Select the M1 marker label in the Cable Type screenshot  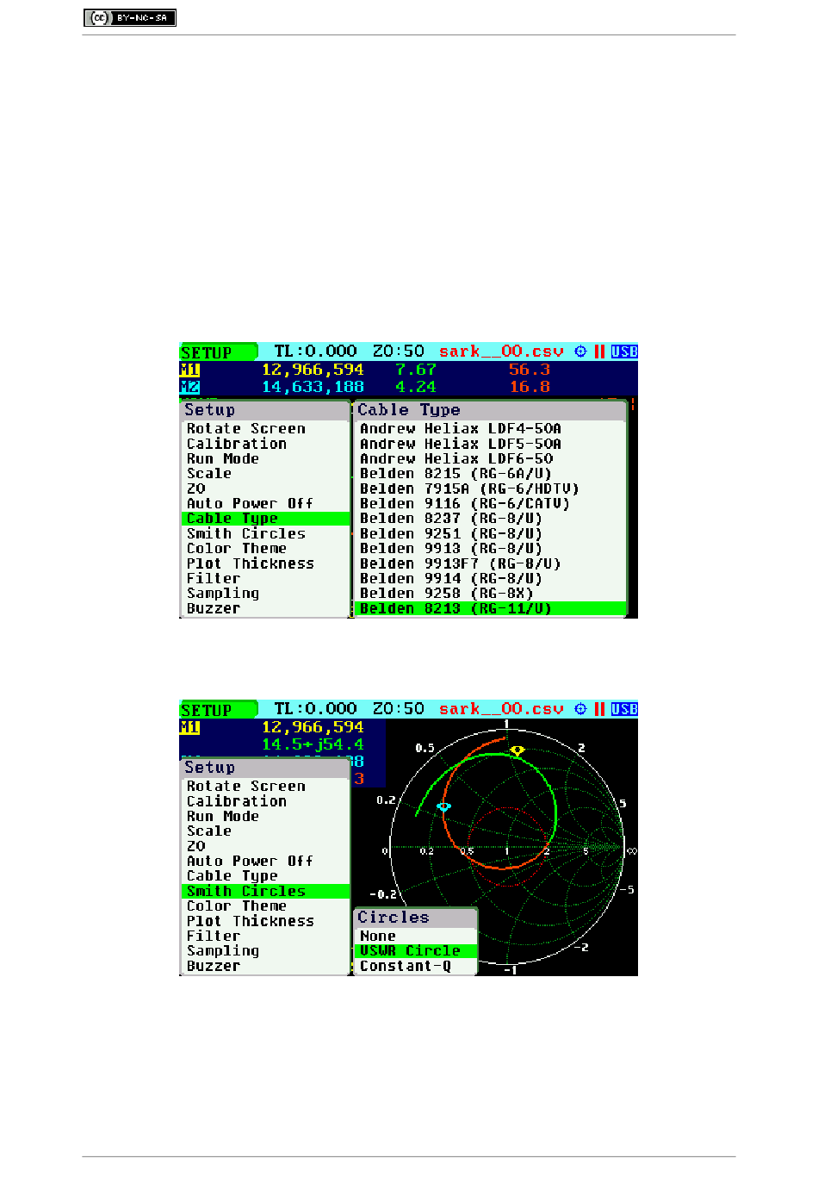[189, 370]
